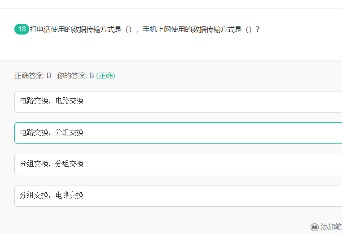Click the book icon beside 添加笔记
Screen dimensions: 342x234
click(x=314, y=227)
